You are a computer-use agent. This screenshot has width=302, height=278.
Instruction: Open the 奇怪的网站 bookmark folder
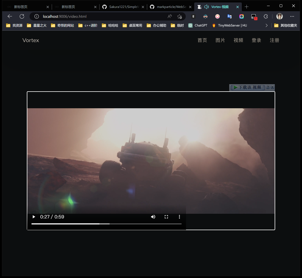(62, 25)
